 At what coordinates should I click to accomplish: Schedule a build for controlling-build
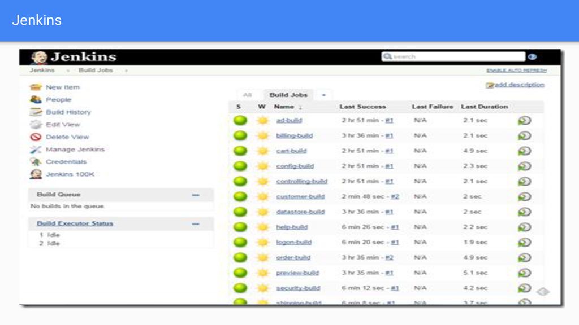click(x=524, y=181)
